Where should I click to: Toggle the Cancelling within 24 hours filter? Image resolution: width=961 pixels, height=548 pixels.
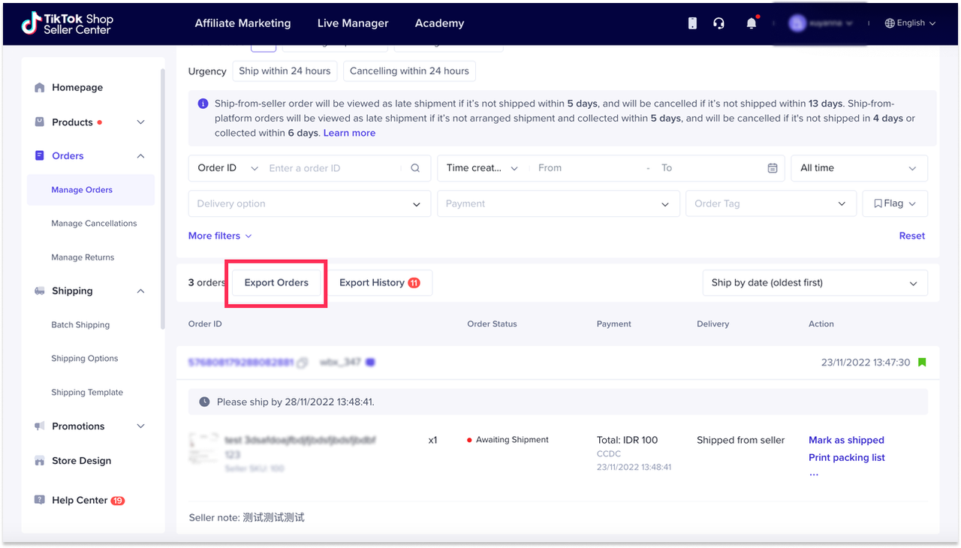point(409,71)
